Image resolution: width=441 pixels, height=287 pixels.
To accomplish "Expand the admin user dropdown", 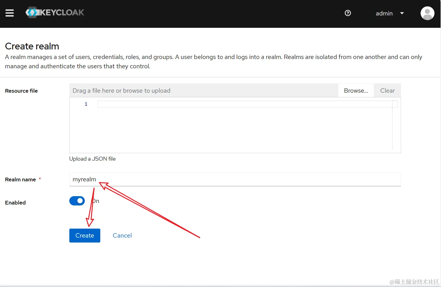I will 390,13.
